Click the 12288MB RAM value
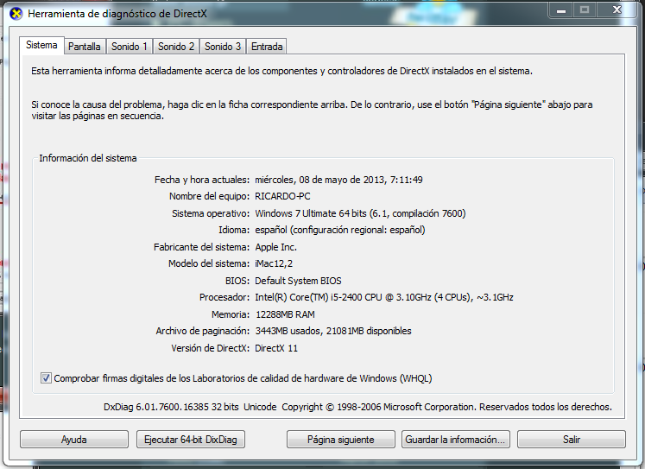Viewport: 645px width, 469px height. point(285,314)
